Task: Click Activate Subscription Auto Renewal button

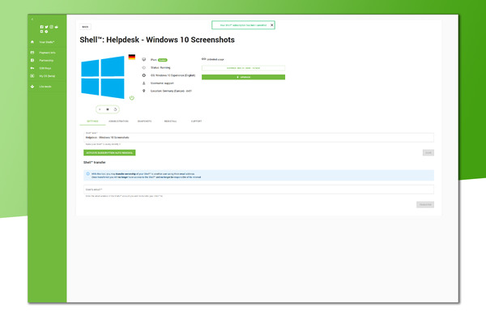Action: tap(110, 152)
